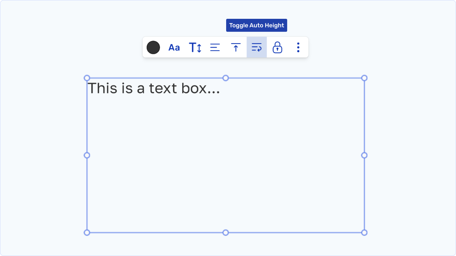Click the right-middle resize handle
This screenshot has height=256, width=456.
364,155
